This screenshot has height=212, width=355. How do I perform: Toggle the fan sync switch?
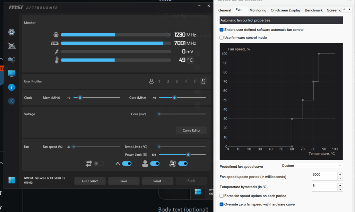point(183,164)
